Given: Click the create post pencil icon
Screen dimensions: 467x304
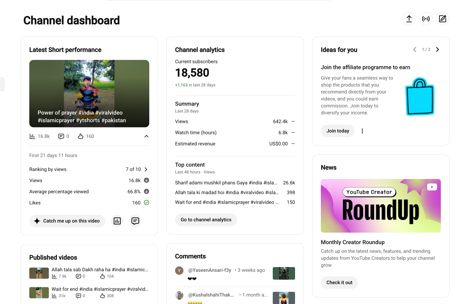Looking at the screenshot, I should 443,19.
